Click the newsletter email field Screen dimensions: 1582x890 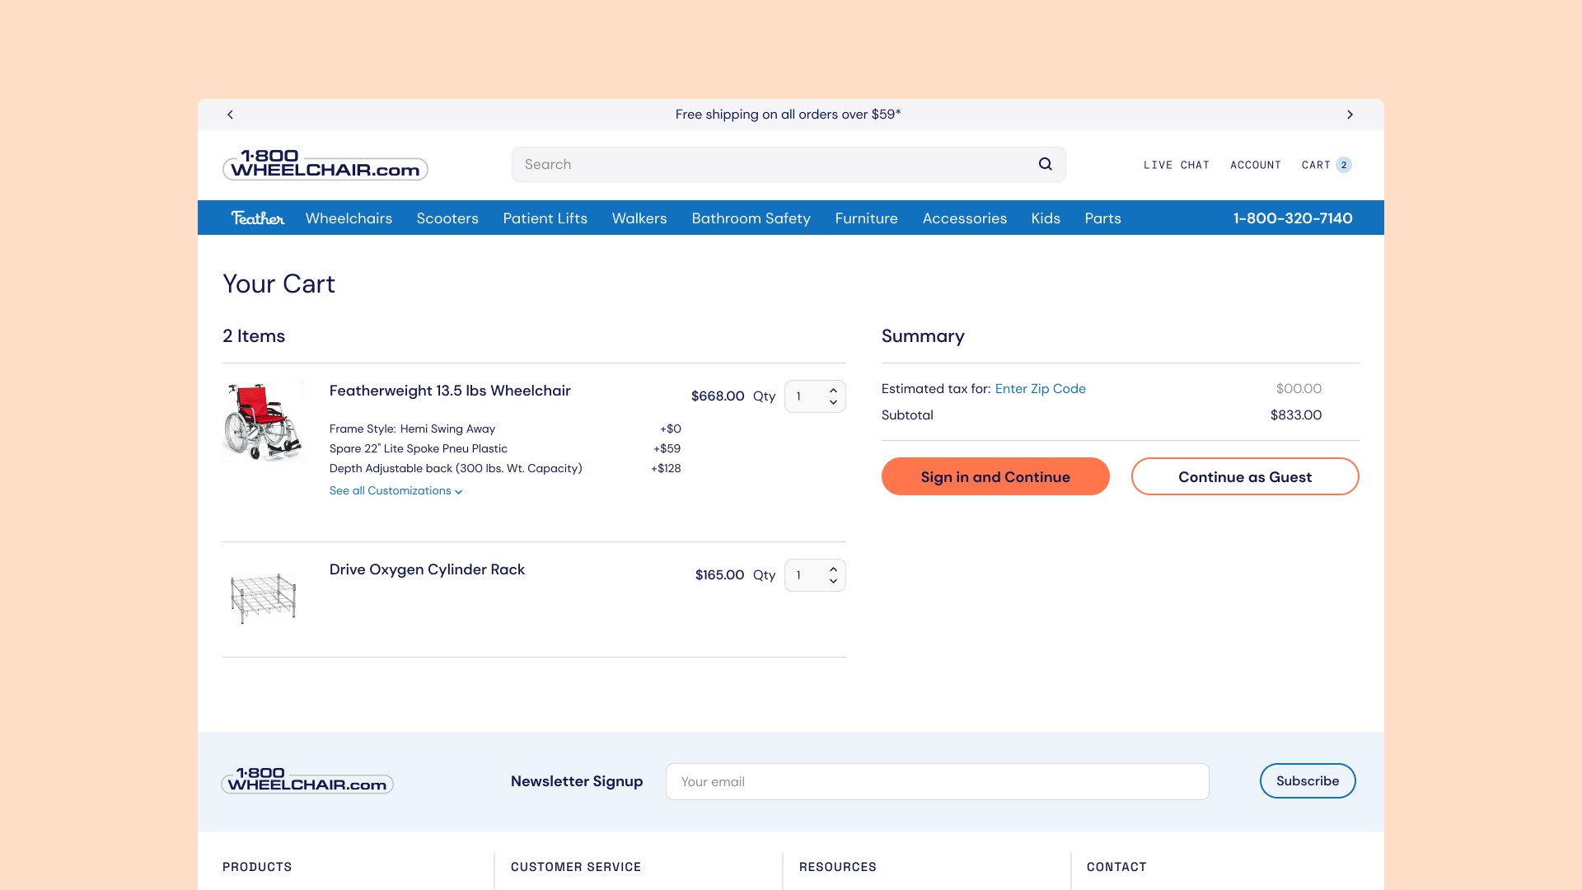pyautogui.click(x=937, y=781)
